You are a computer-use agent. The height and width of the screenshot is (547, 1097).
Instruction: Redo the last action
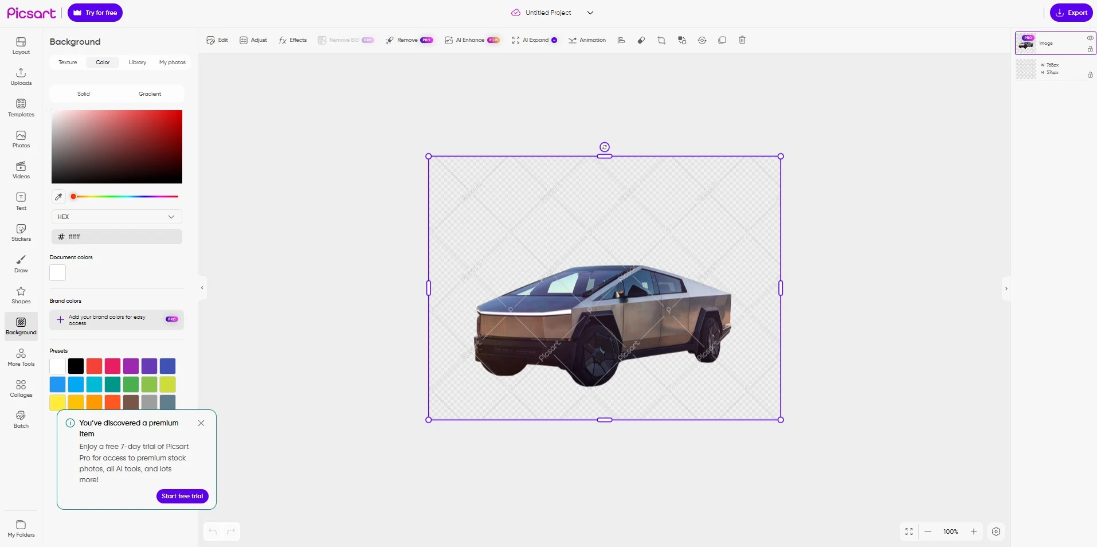click(x=231, y=532)
